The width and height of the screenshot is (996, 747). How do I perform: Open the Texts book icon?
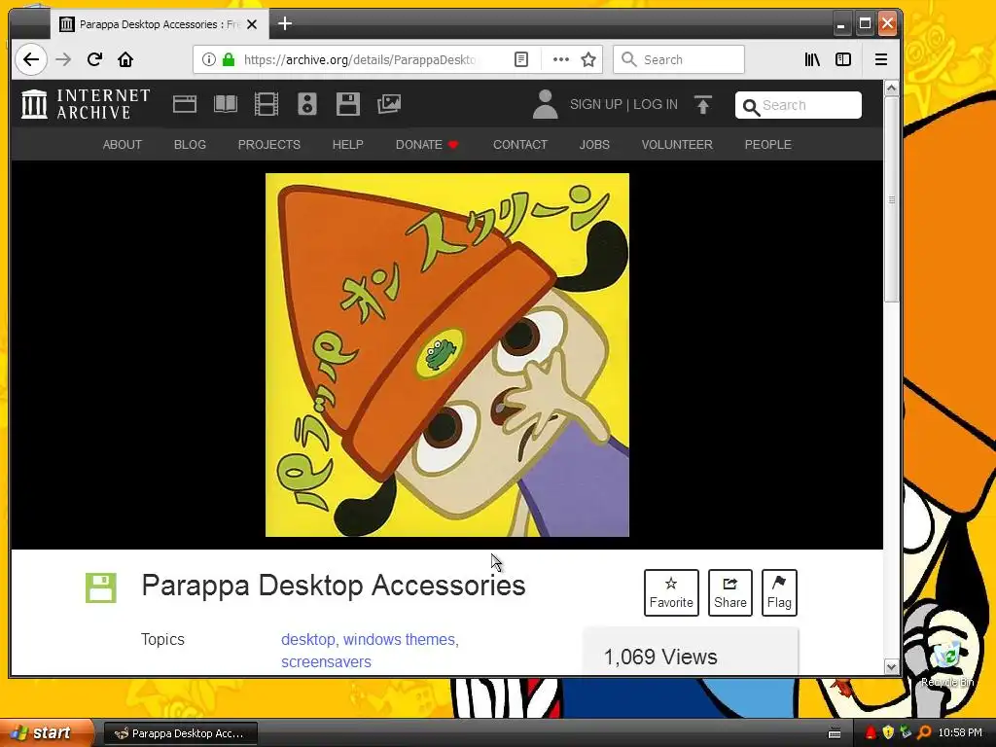(x=226, y=104)
